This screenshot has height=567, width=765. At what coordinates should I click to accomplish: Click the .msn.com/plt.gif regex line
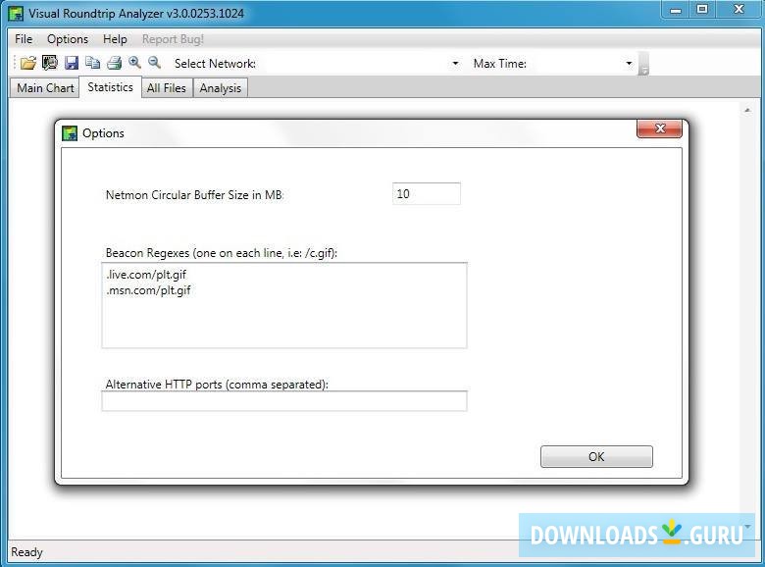[148, 290]
